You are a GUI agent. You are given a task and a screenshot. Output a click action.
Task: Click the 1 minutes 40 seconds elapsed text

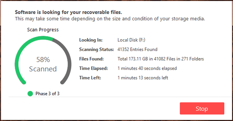point(147,68)
